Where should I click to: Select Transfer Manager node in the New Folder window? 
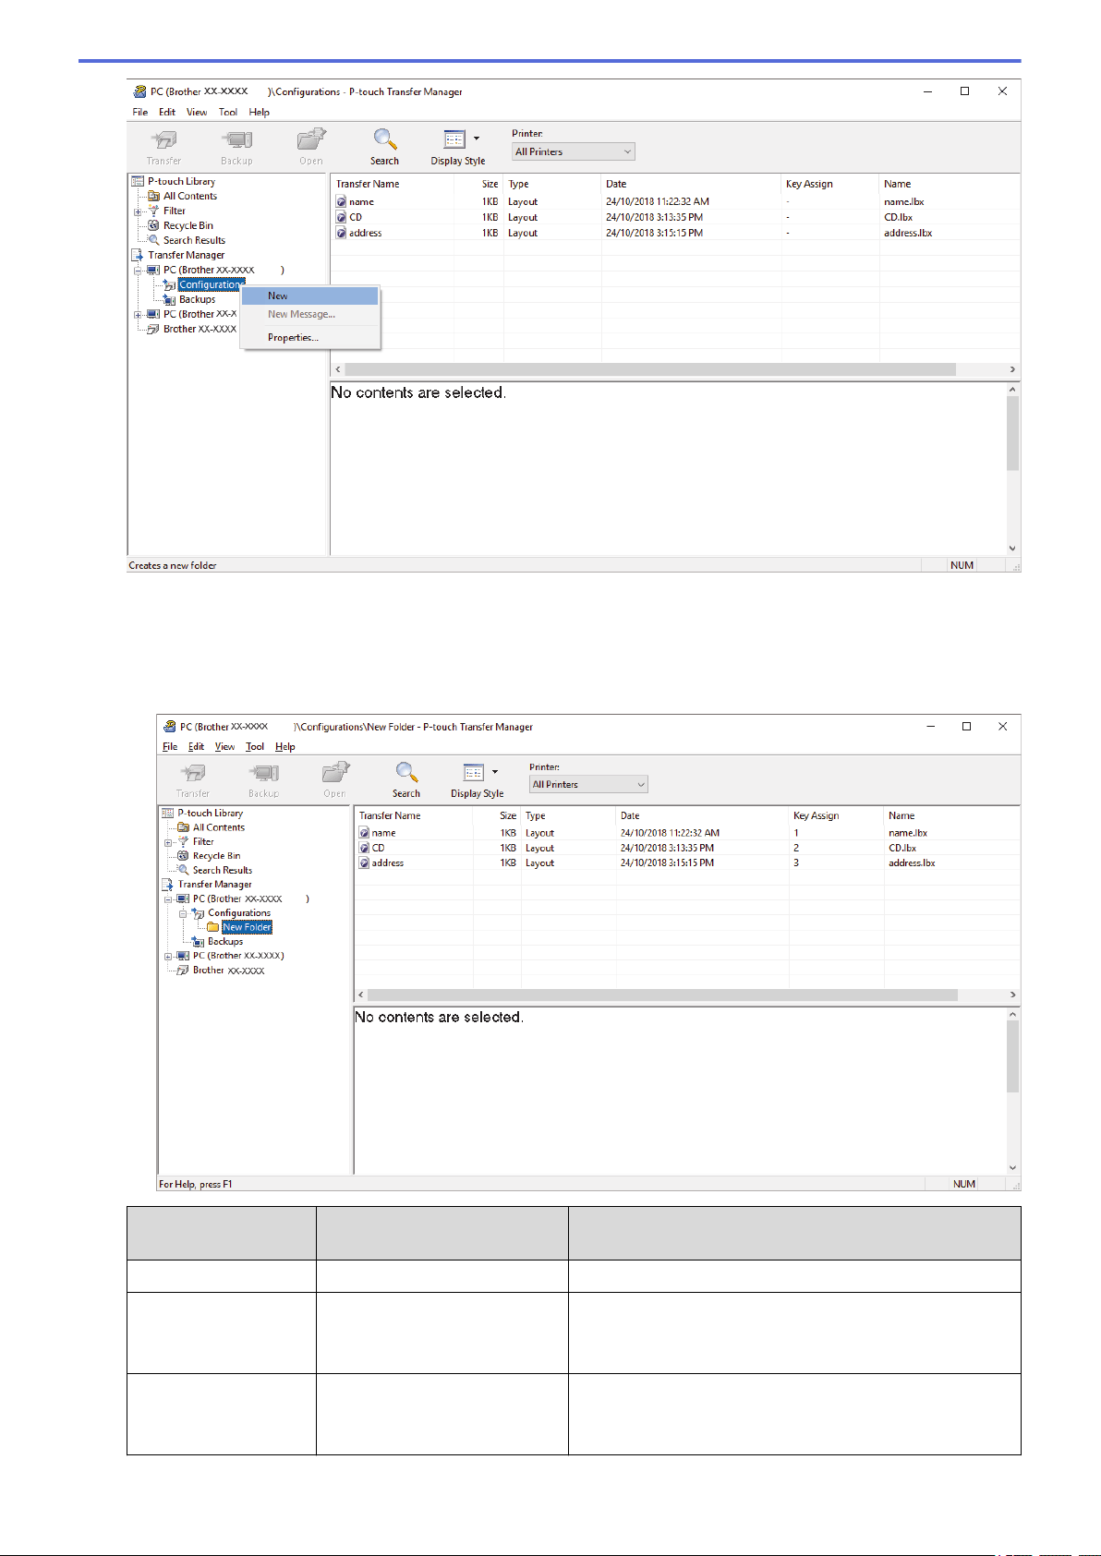214,885
